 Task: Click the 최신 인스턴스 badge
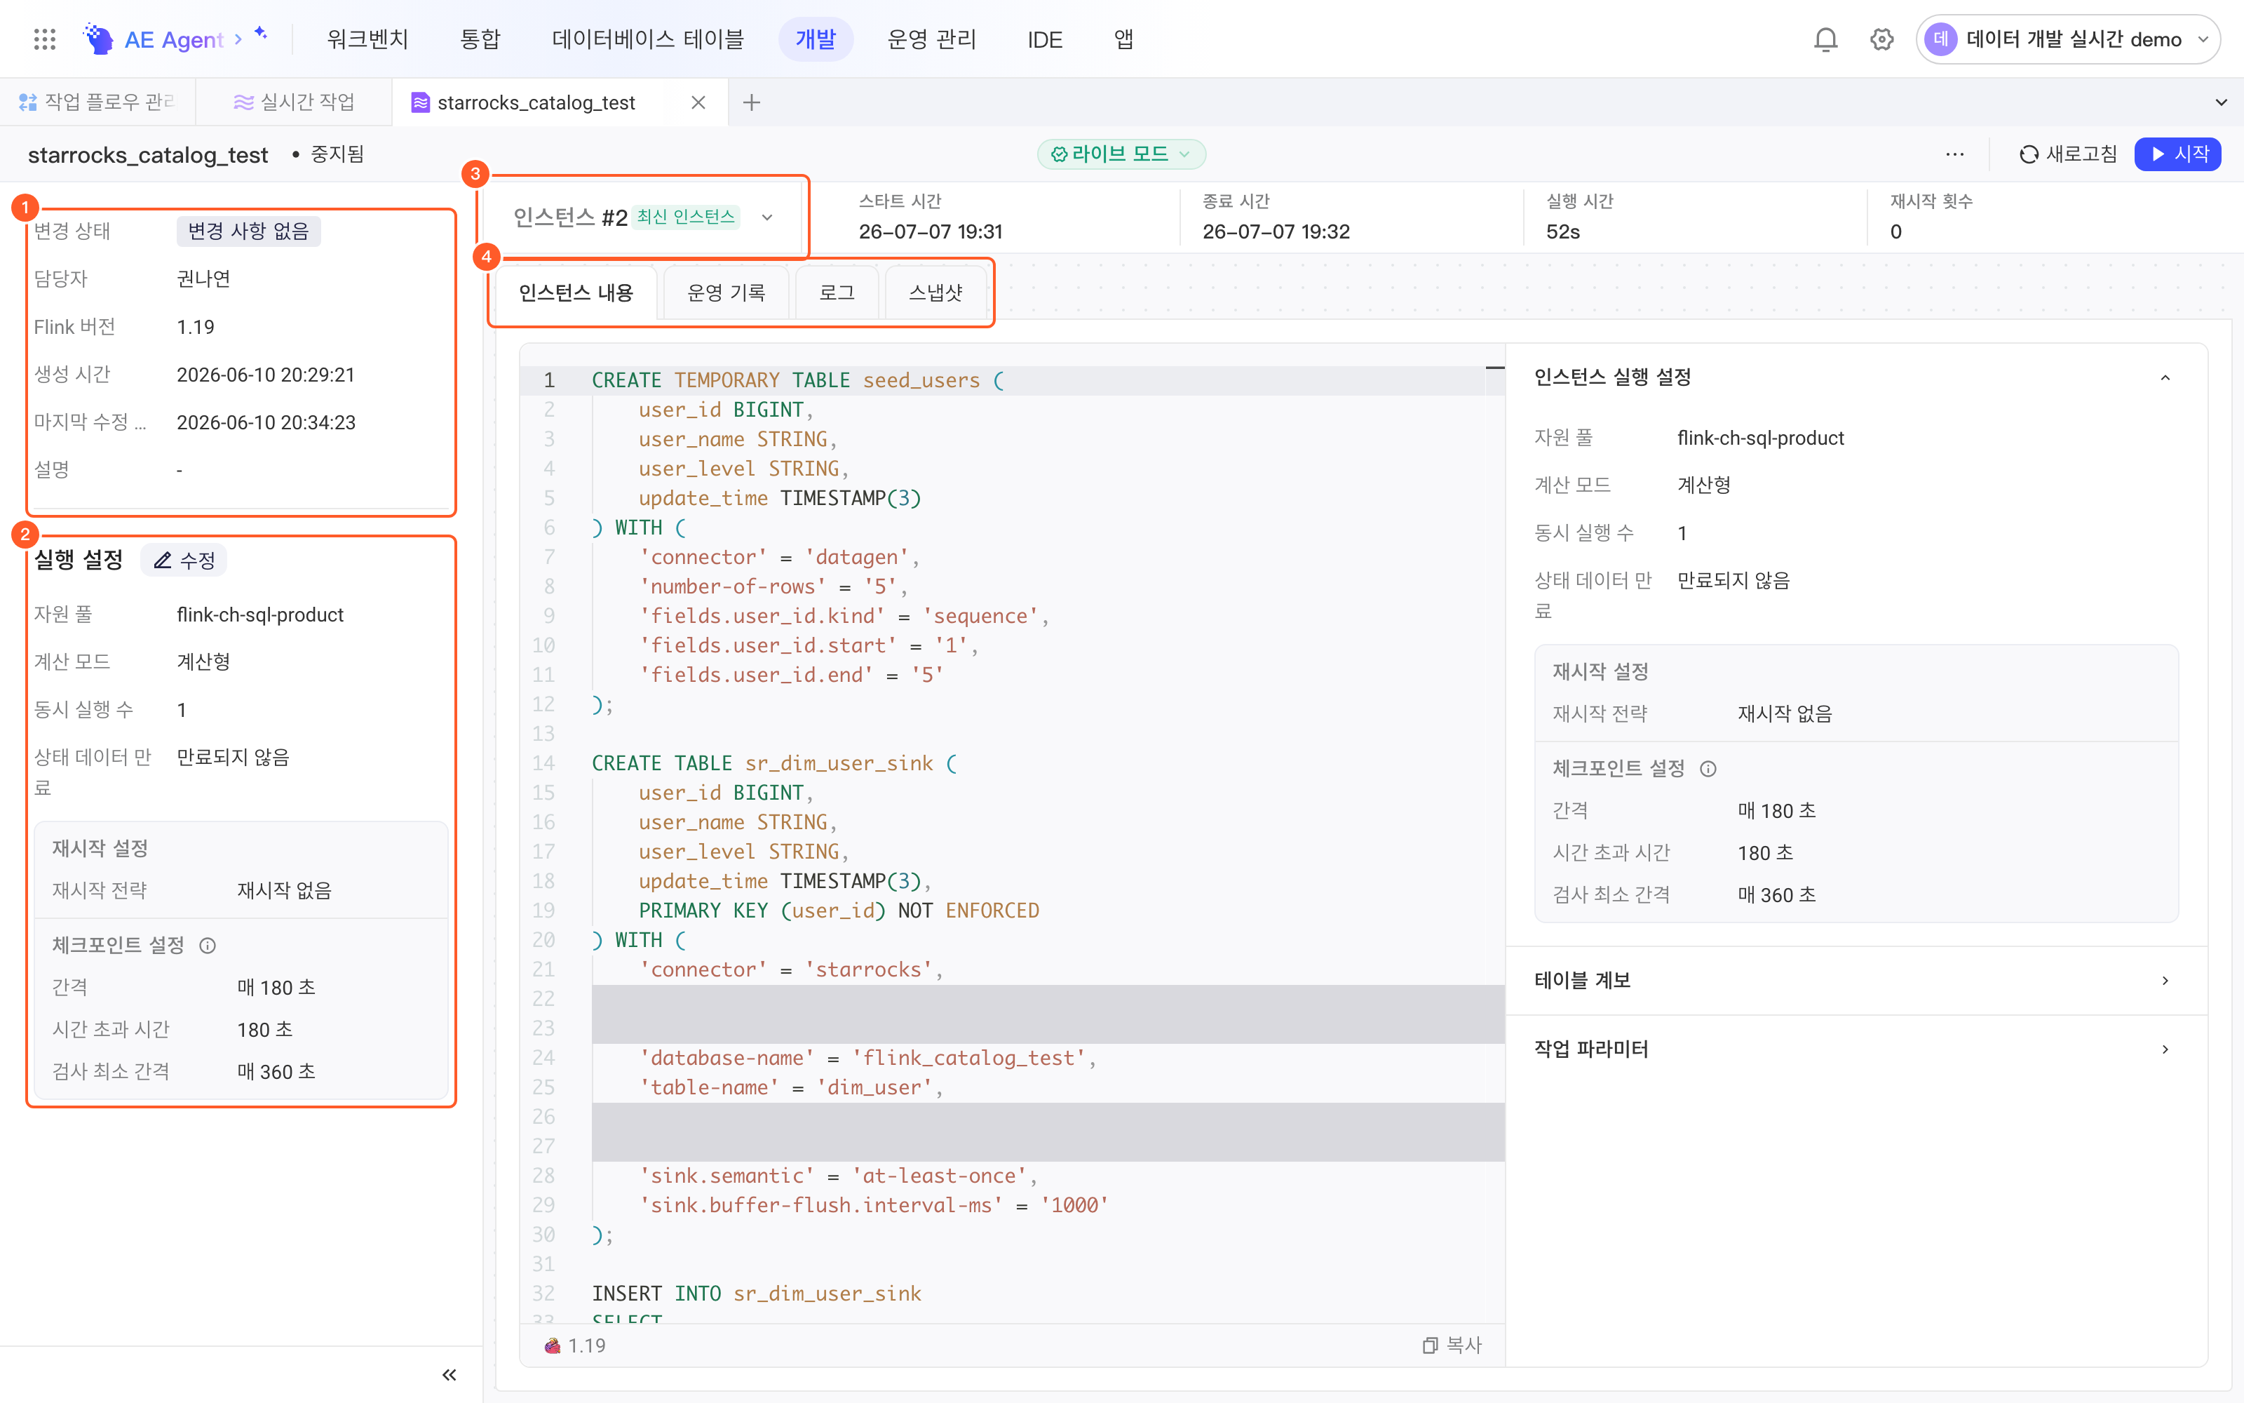click(x=687, y=217)
